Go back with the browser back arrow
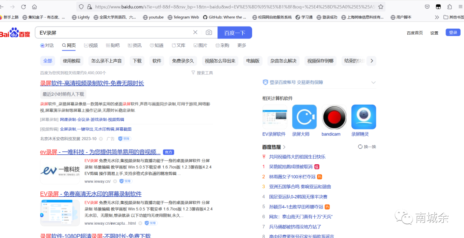Viewport: 464px width, 238px height. tap(2, 7)
